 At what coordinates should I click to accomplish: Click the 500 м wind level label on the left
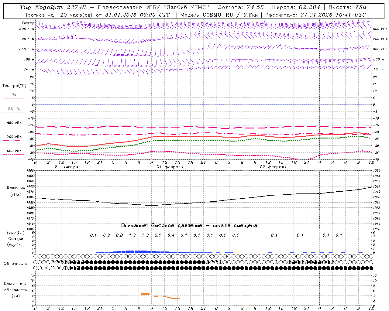tap(29, 59)
